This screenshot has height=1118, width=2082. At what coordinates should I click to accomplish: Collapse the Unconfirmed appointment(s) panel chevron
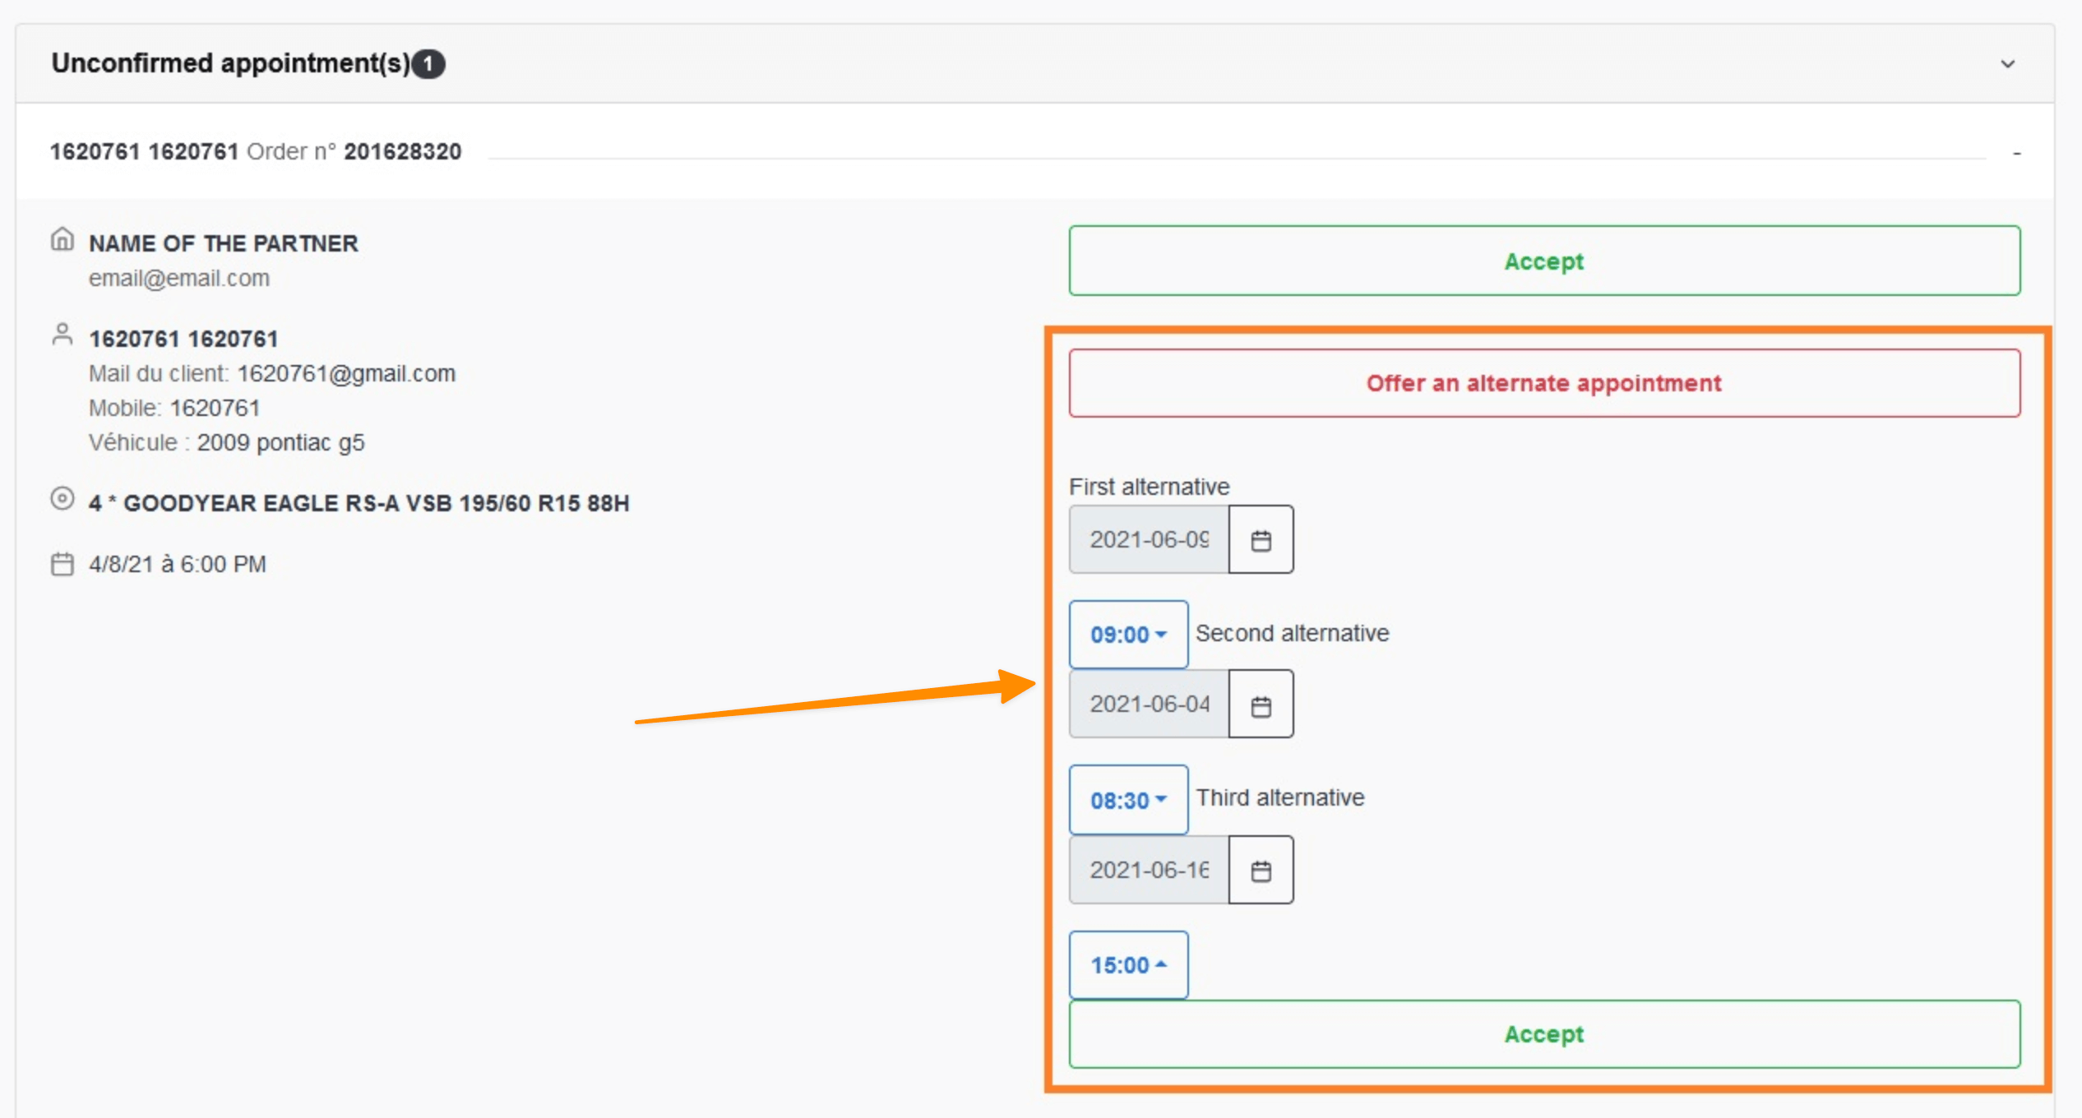[x=2007, y=64]
